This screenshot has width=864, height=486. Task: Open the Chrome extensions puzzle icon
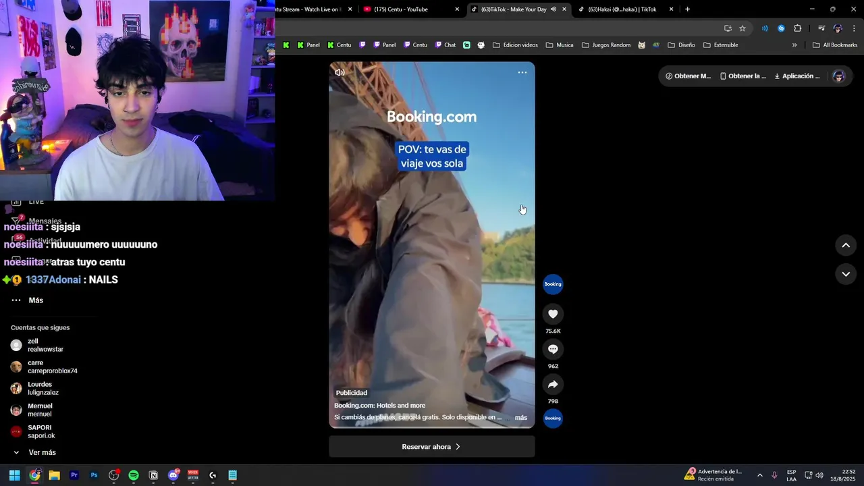(797, 28)
